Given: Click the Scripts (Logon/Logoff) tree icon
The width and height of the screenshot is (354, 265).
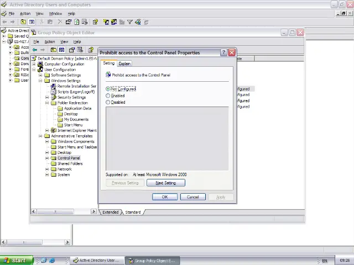Looking at the screenshot, I should coord(53,92).
